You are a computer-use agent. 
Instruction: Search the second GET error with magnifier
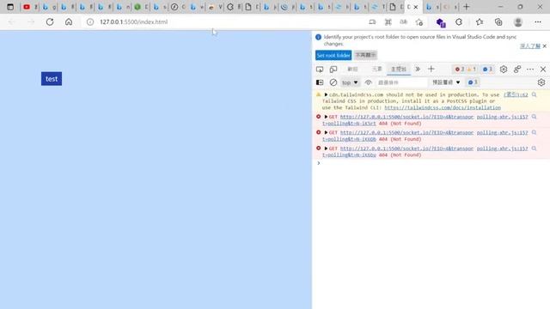click(x=534, y=132)
